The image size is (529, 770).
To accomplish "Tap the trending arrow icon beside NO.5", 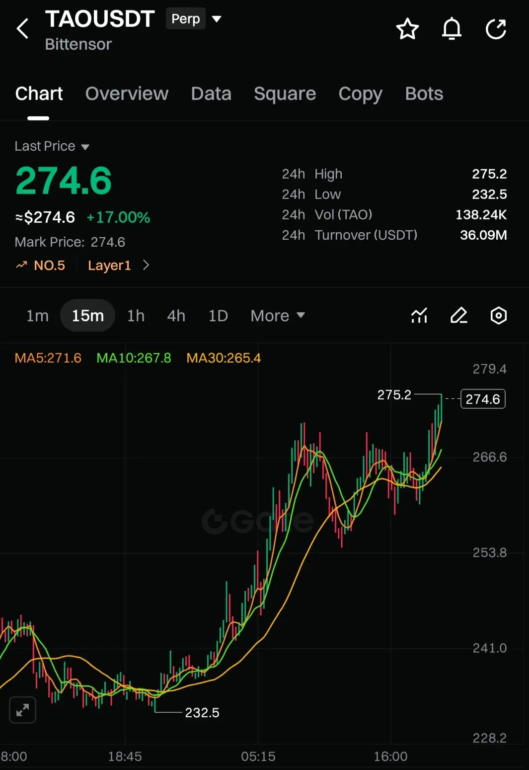I will pos(21,265).
